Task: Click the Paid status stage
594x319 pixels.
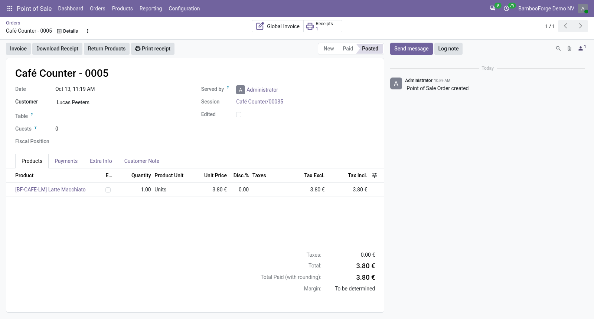Action: pyautogui.click(x=348, y=49)
